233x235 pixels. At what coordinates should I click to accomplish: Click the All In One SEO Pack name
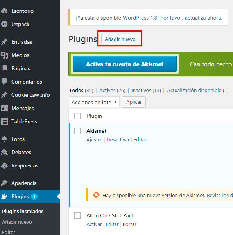tap(110, 215)
